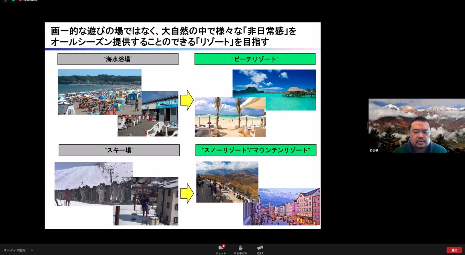This screenshot has height=255, width=465.
Task: Select the speaker video thumbnail of 和田様
Action: [x=417, y=126]
